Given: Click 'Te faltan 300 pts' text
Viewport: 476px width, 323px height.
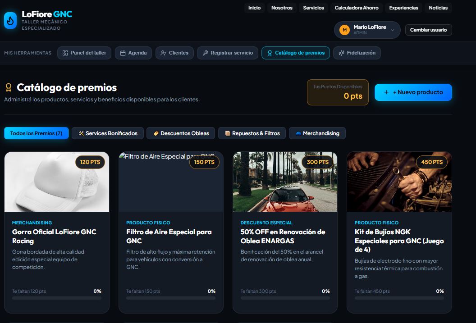Looking at the screenshot, I should tap(258, 291).
